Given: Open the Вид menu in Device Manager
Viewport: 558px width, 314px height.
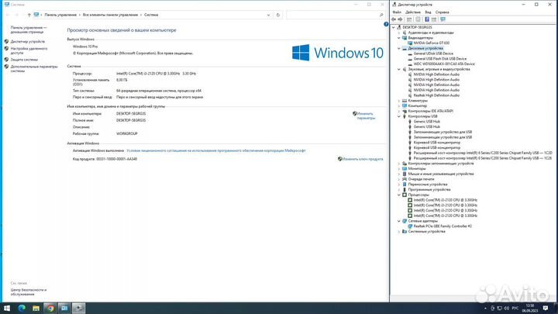Looking at the screenshot, I should pos(428,12).
